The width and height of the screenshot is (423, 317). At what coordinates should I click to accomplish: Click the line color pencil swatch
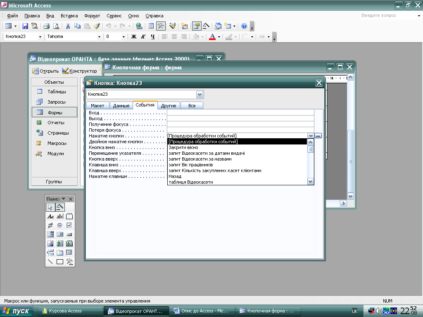click(x=229, y=37)
